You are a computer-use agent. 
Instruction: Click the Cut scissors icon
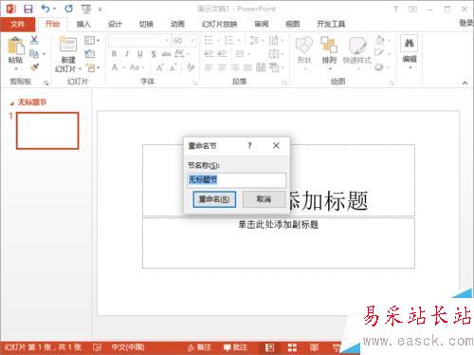coord(34,40)
